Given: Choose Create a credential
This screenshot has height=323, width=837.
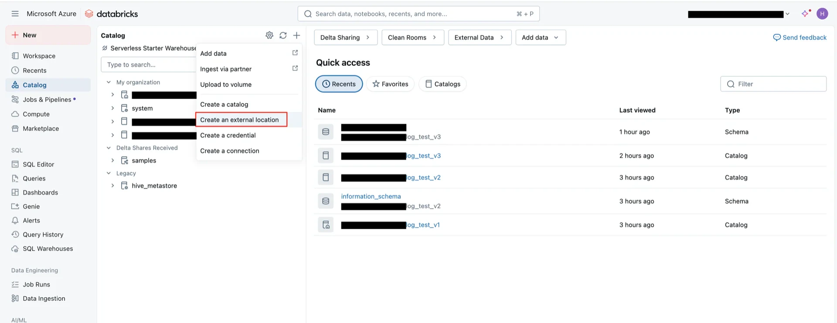Looking at the screenshot, I should [x=248, y=135].
